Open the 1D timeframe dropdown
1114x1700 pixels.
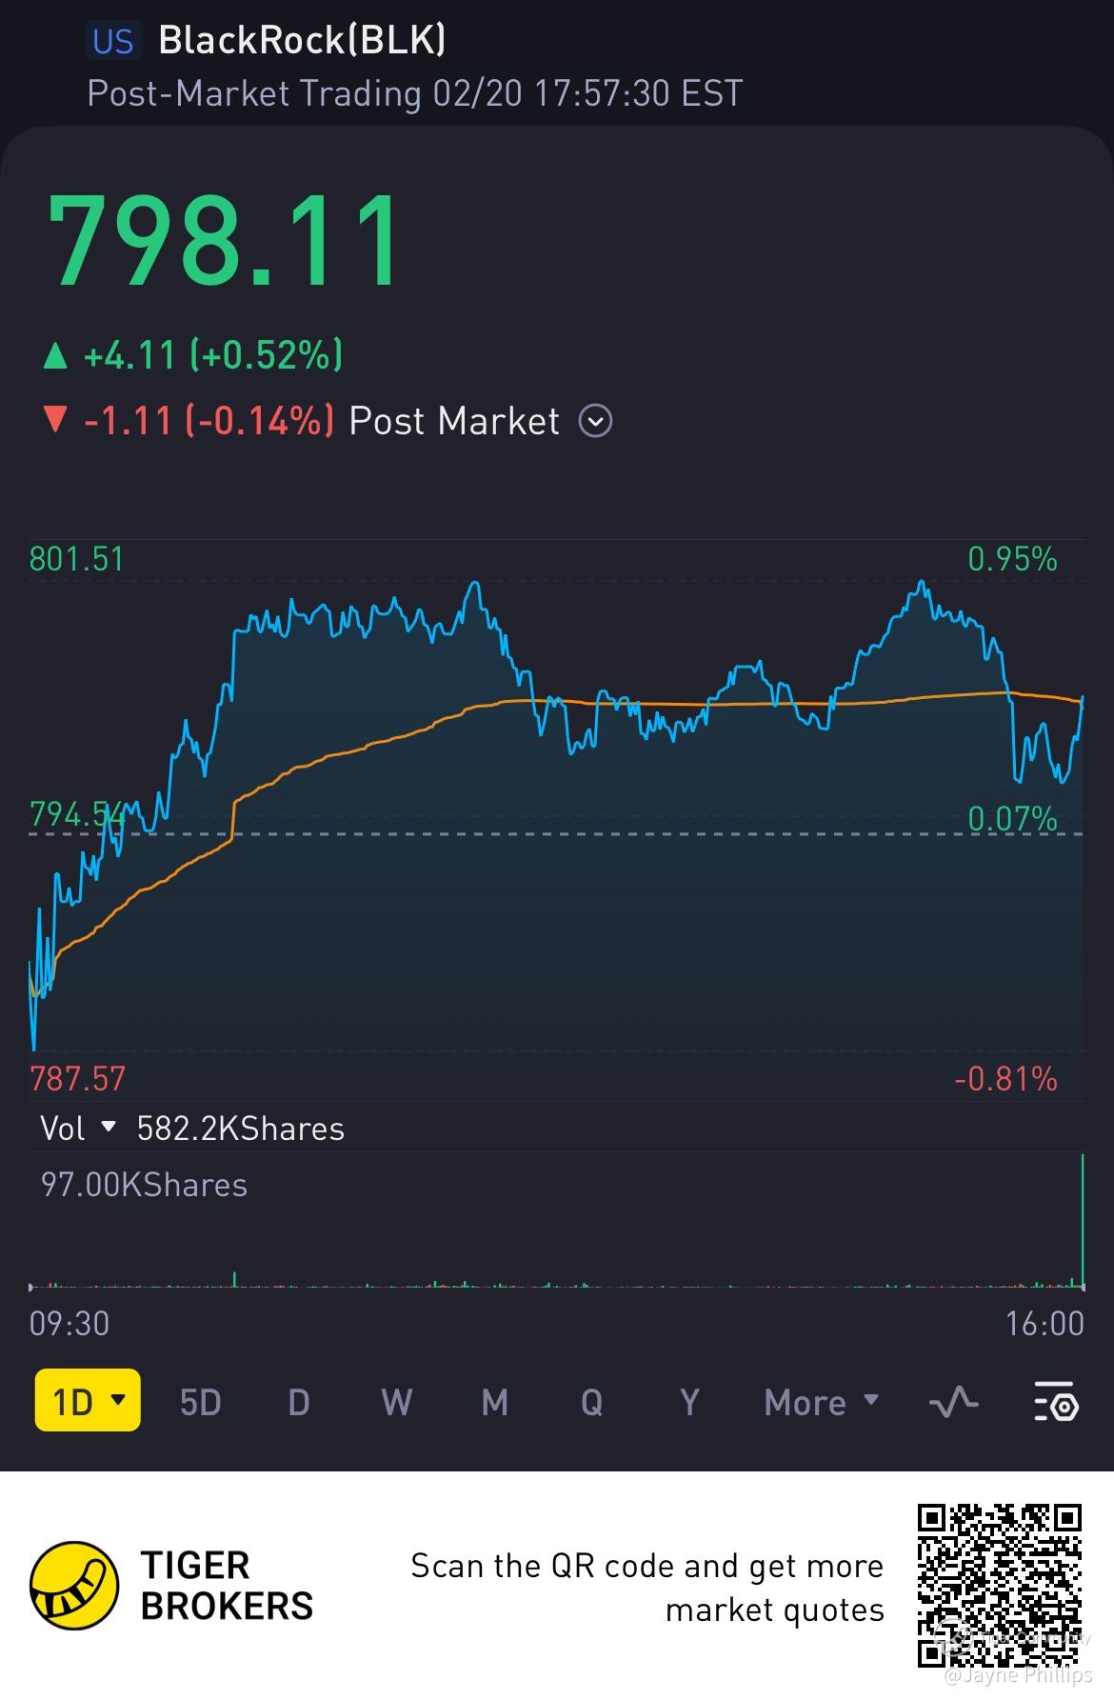(88, 1401)
